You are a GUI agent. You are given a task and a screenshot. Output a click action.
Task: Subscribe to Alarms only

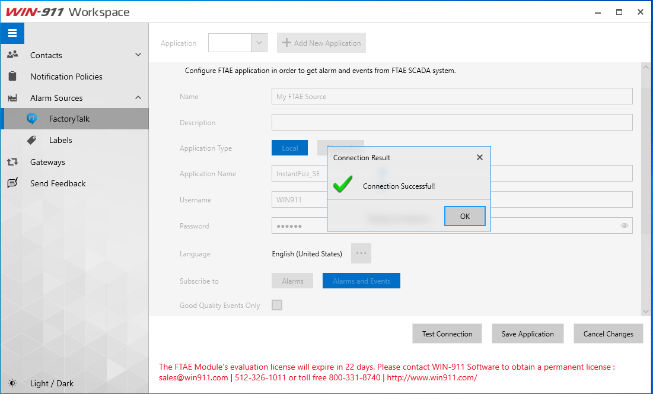pyautogui.click(x=292, y=281)
